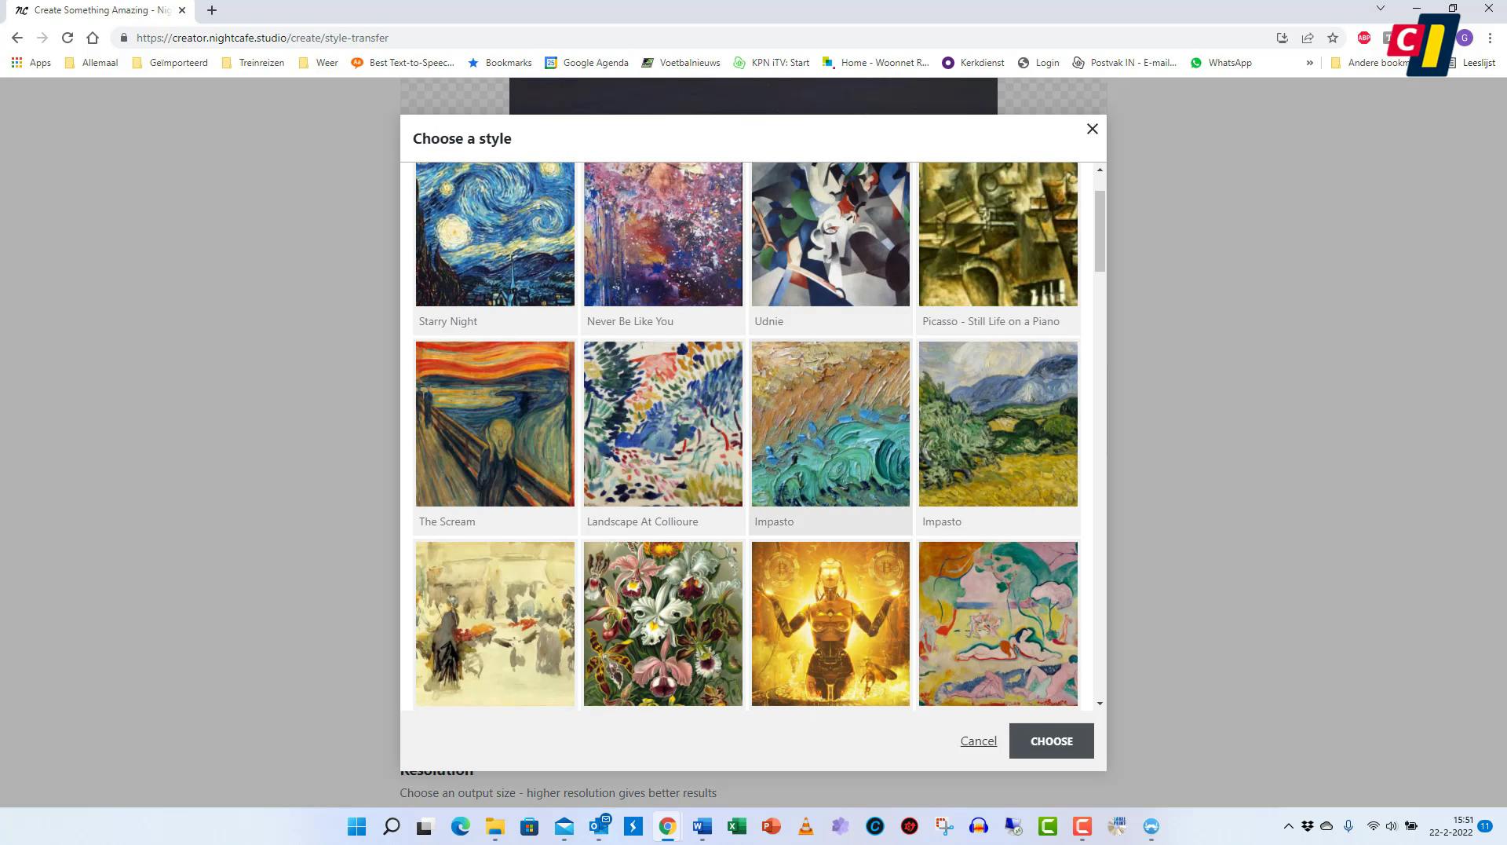Screen dimensions: 1507x845
Task: Open the Apps bookmark shortcut
Action: point(31,63)
